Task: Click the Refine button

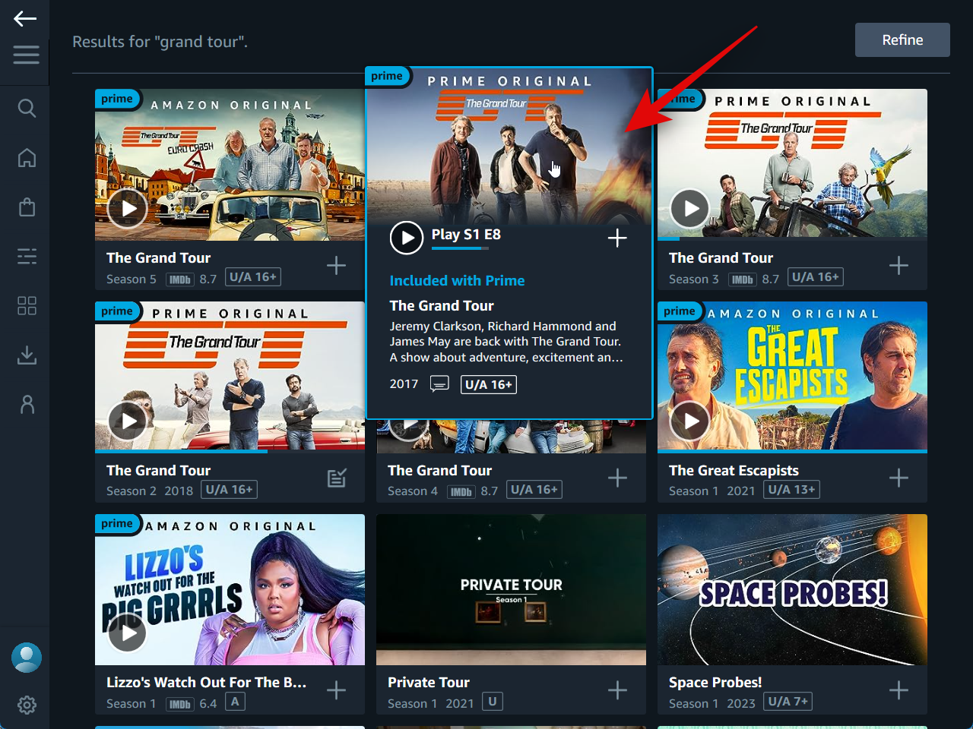Action: tap(902, 39)
